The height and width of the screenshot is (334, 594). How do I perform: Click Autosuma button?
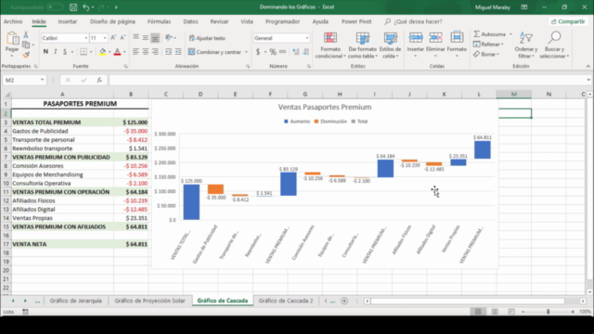[489, 34]
